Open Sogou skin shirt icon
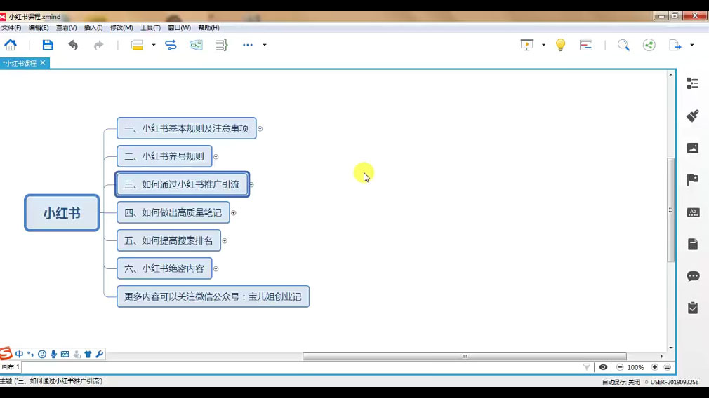709x398 pixels. coord(88,355)
